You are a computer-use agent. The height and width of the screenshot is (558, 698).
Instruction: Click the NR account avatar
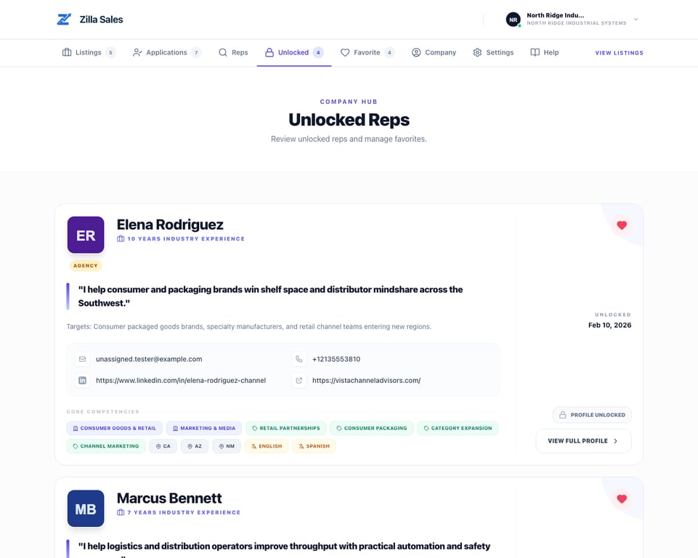pyautogui.click(x=514, y=19)
